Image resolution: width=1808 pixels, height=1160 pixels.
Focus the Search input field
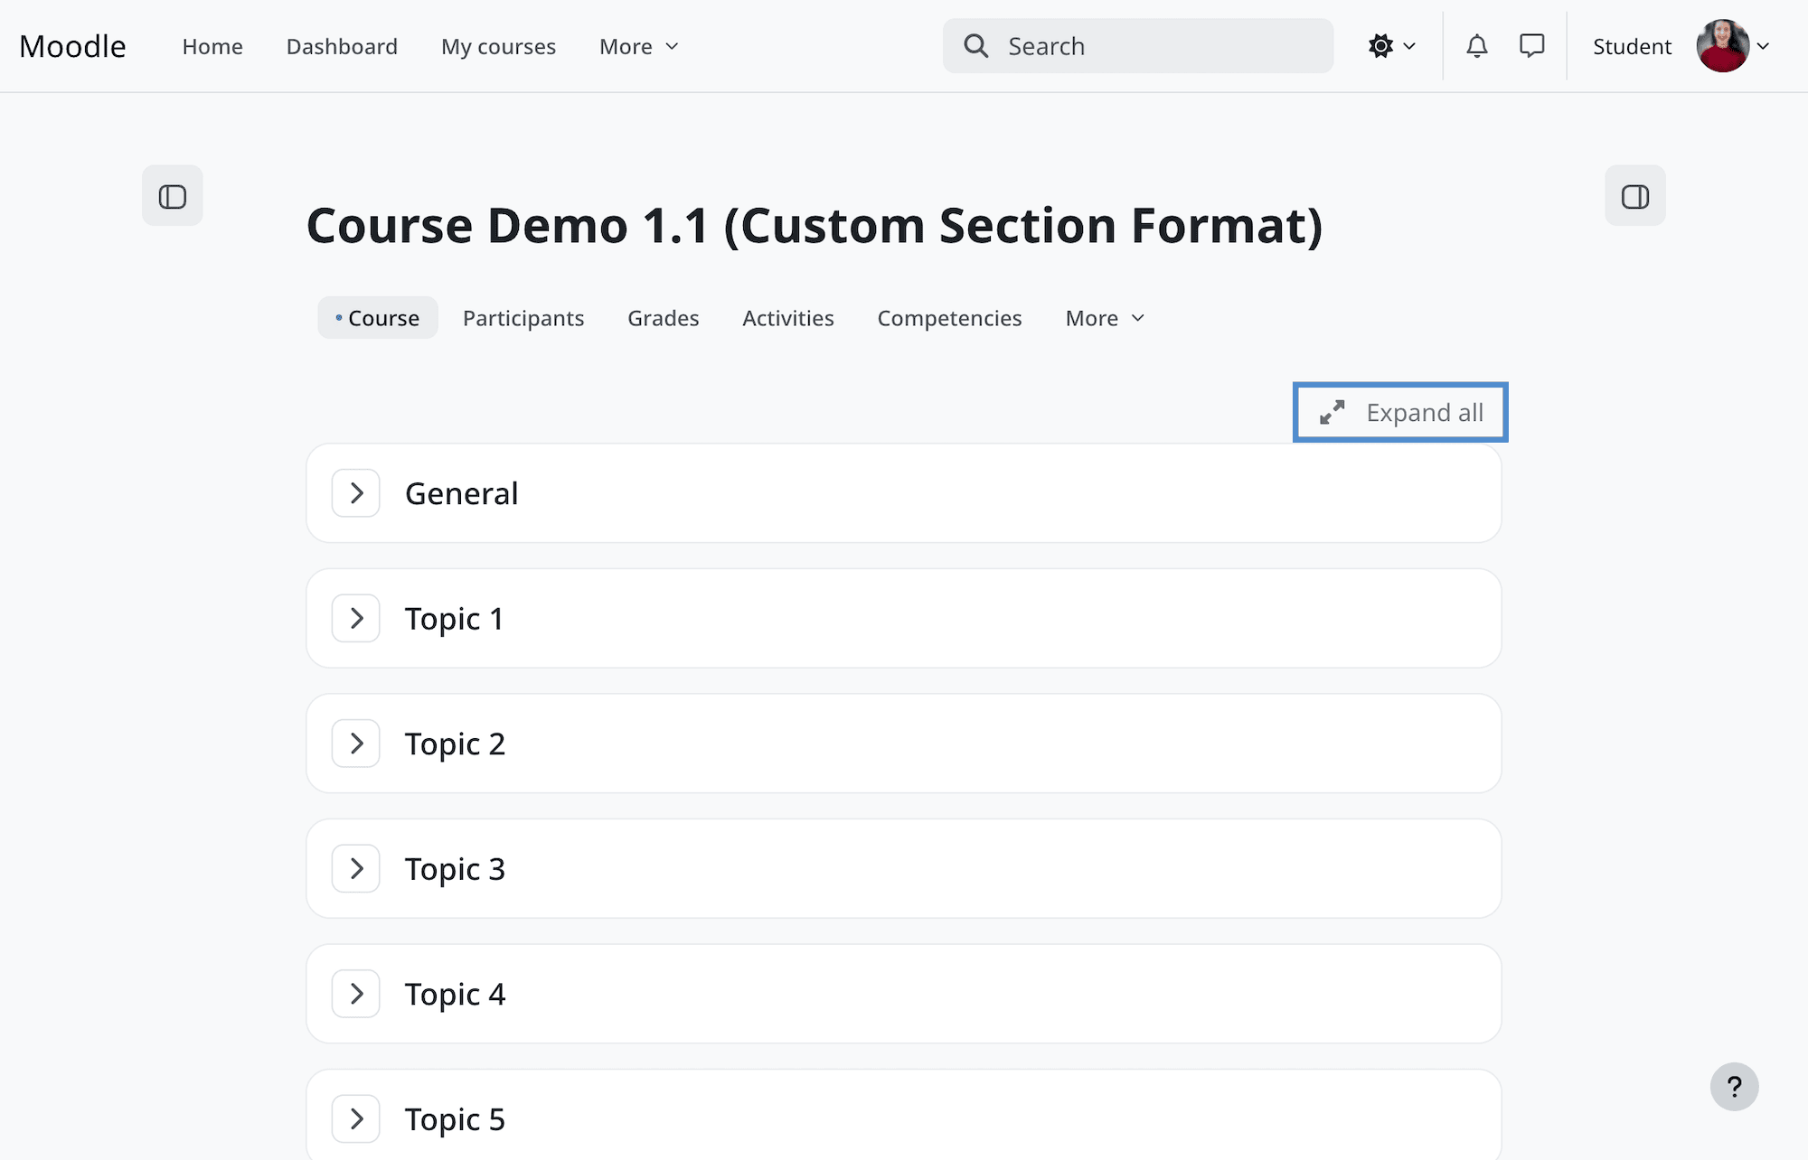[x=1138, y=46]
